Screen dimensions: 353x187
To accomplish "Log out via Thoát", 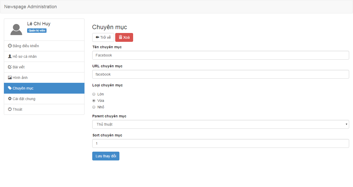I will pos(44,109).
